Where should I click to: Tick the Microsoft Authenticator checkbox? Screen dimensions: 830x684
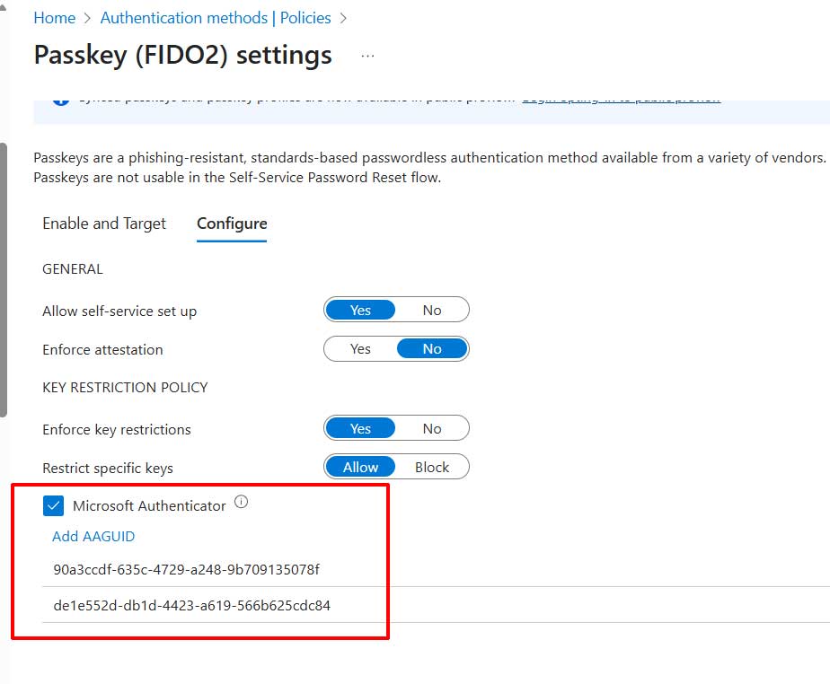(54, 506)
